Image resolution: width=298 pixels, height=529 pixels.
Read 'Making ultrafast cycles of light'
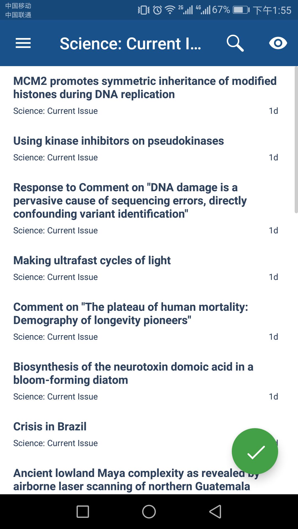92,260
